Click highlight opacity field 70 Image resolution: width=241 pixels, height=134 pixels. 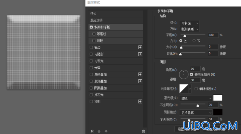coord(213,105)
